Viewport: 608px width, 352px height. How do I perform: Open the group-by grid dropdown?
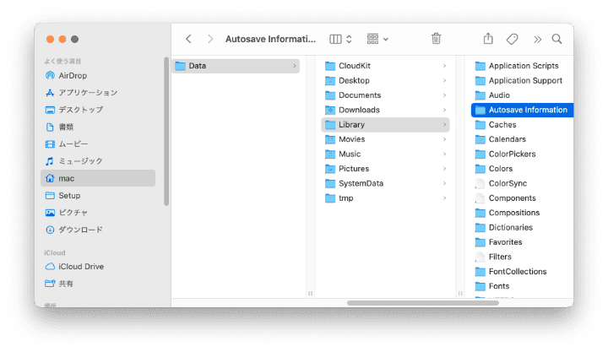click(x=377, y=39)
